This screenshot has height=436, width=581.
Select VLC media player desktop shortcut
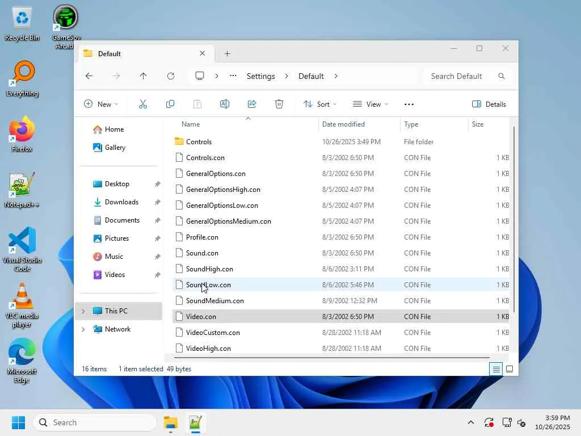tap(22, 305)
